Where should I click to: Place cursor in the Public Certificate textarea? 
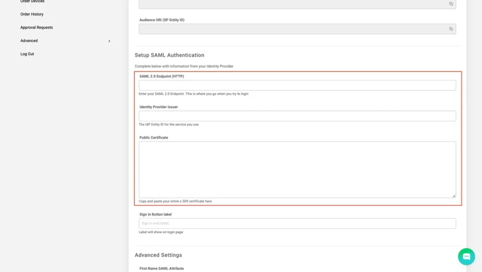[x=297, y=169]
